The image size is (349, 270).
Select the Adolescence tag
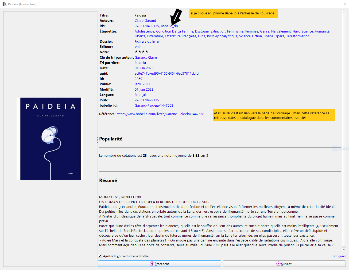[x=144, y=31]
